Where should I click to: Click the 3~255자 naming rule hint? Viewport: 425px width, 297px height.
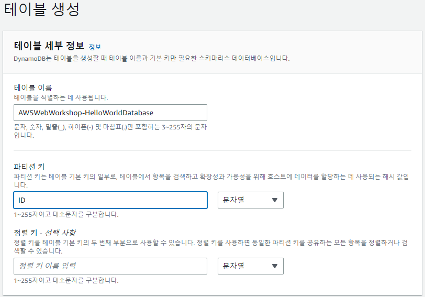point(110,131)
